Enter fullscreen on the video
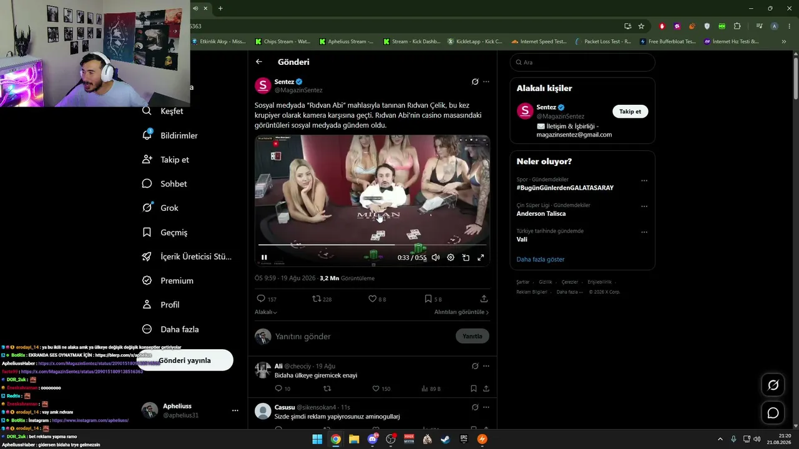The width and height of the screenshot is (799, 449). pos(481,258)
